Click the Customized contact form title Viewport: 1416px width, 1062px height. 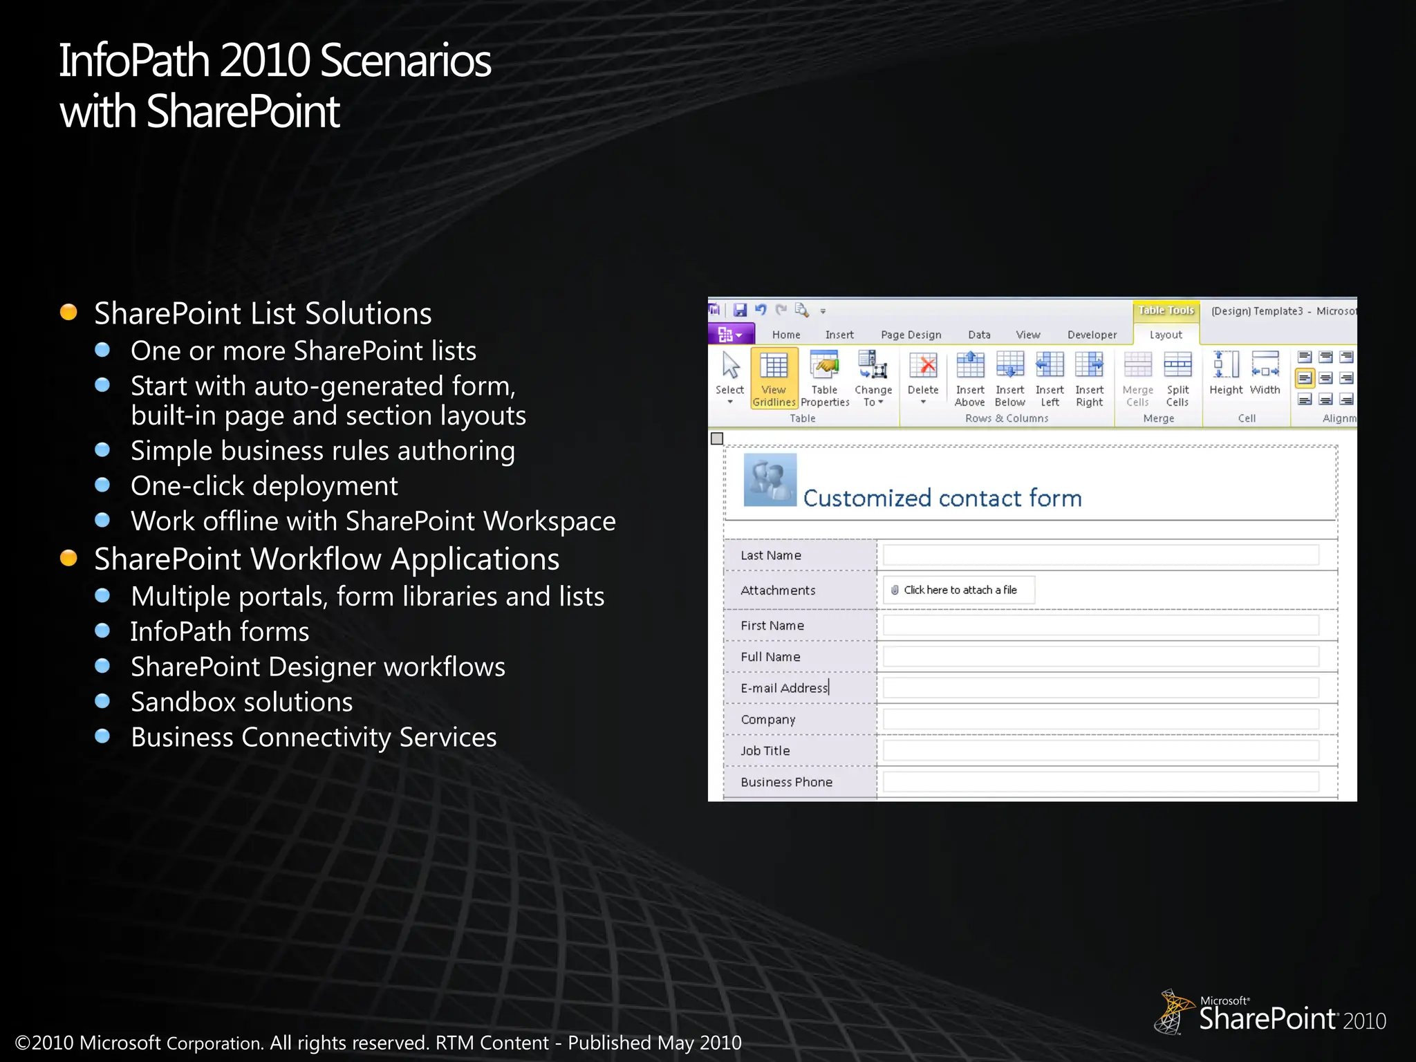(942, 499)
